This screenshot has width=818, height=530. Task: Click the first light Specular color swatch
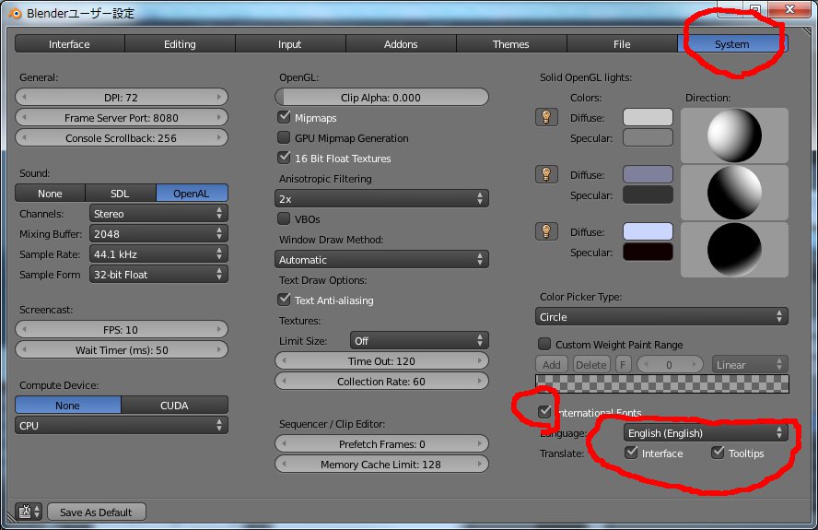point(648,137)
